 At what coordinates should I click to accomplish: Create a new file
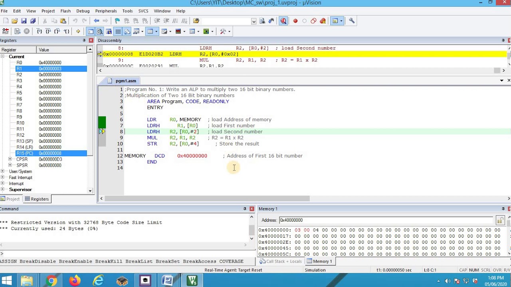click(x=6, y=21)
